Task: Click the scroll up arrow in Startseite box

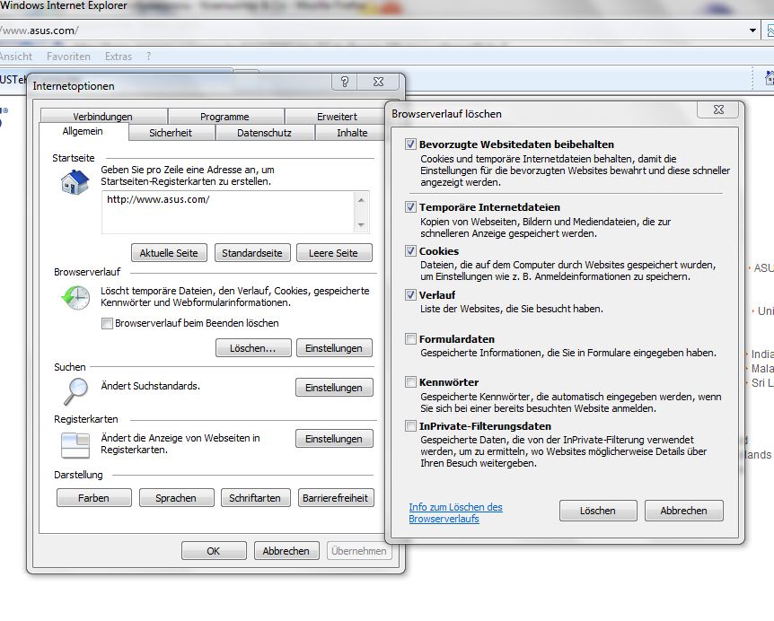Action: (361, 200)
